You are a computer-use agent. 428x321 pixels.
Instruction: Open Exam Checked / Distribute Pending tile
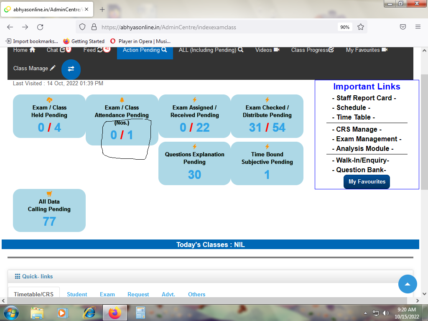[x=267, y=116]
